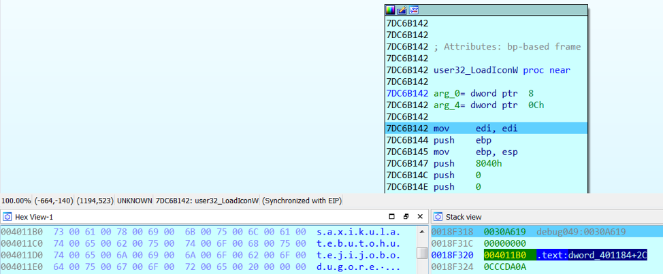Click the (-664,-140) coordinates in status bar
The height and width of the screenshot is (274, 663).
54,200
